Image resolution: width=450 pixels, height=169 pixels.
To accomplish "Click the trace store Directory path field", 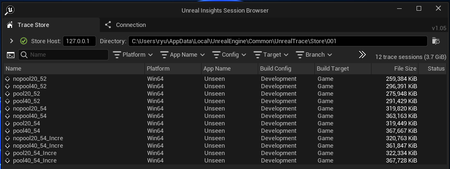I will [x=278, y=41].
